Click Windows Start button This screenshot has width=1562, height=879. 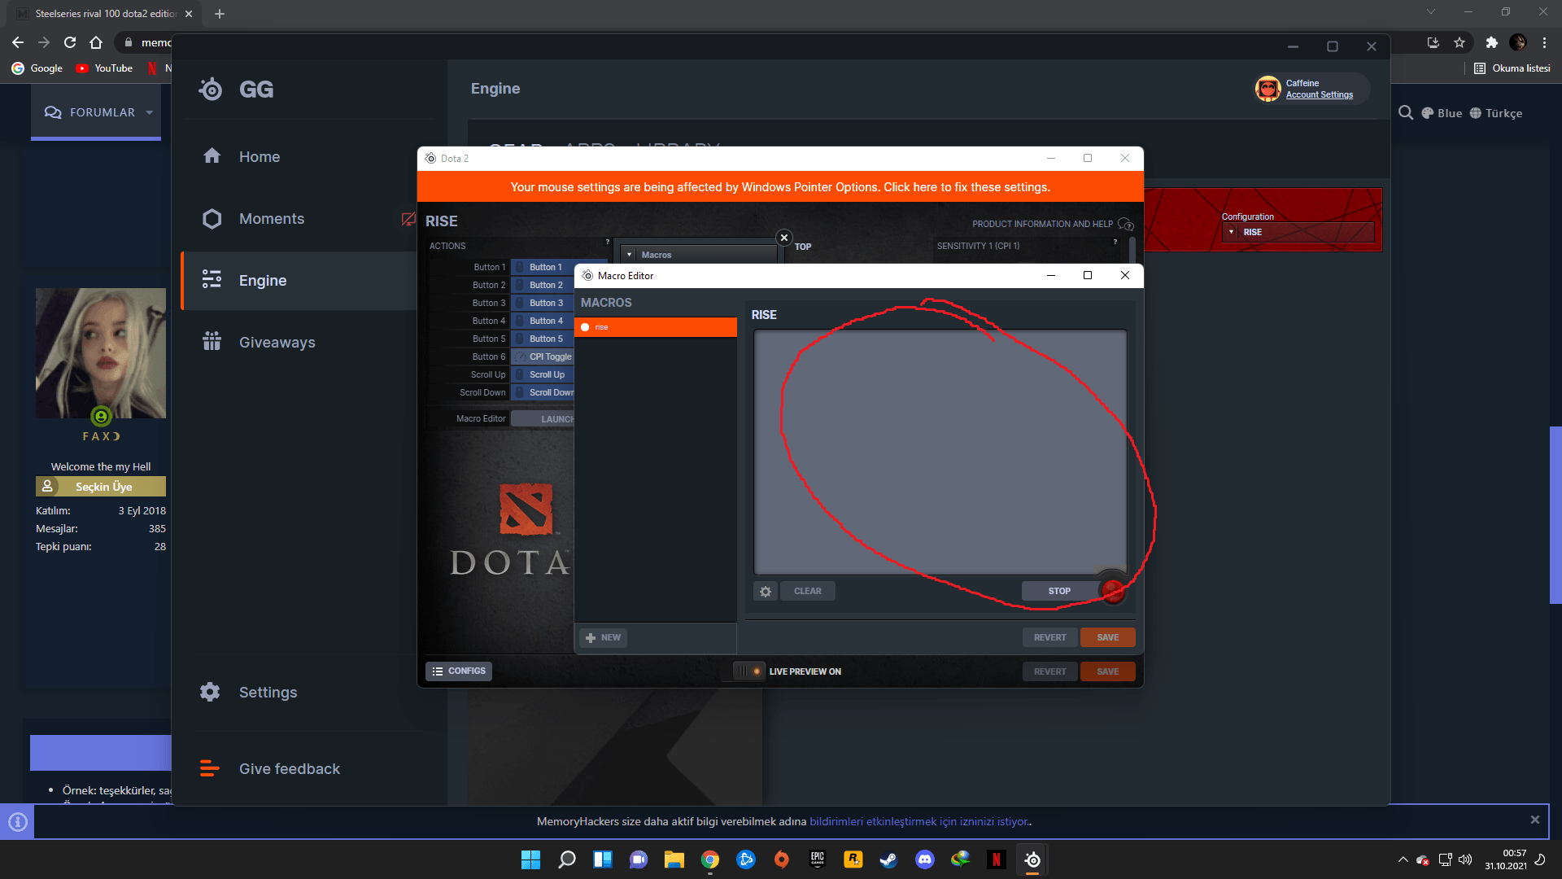point(530,859)
